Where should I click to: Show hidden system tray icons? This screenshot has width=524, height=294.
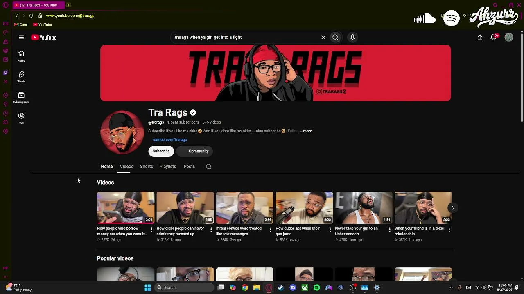451,287
